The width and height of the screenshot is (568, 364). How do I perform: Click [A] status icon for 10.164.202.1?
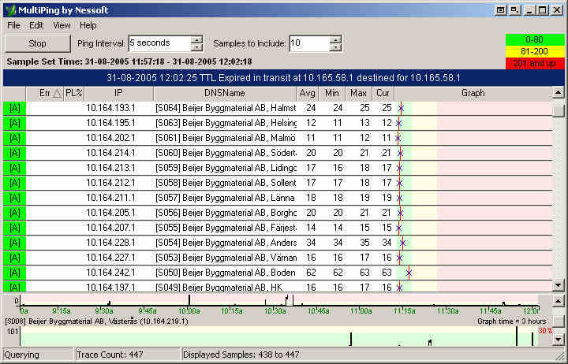14,138
